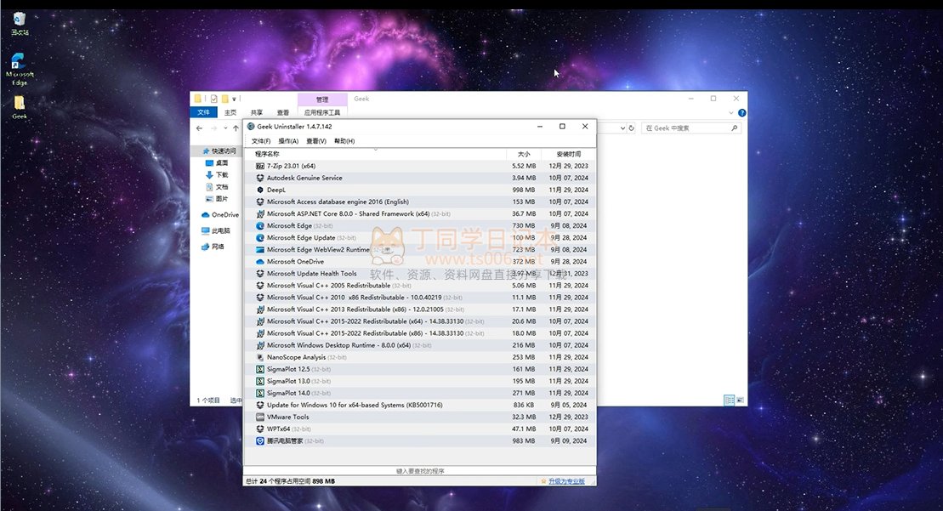943x511 pixels.
Task: Click the 升级为专业版 upgrade link
Action: [566, 481]
